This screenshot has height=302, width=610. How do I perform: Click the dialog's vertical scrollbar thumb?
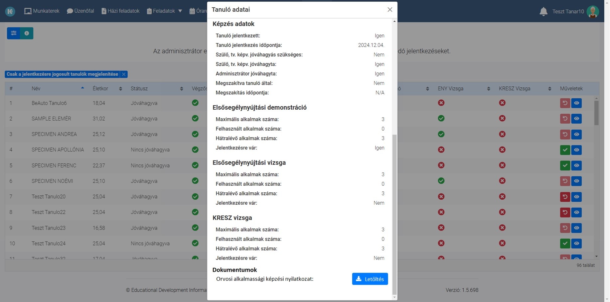click(394, 214)
